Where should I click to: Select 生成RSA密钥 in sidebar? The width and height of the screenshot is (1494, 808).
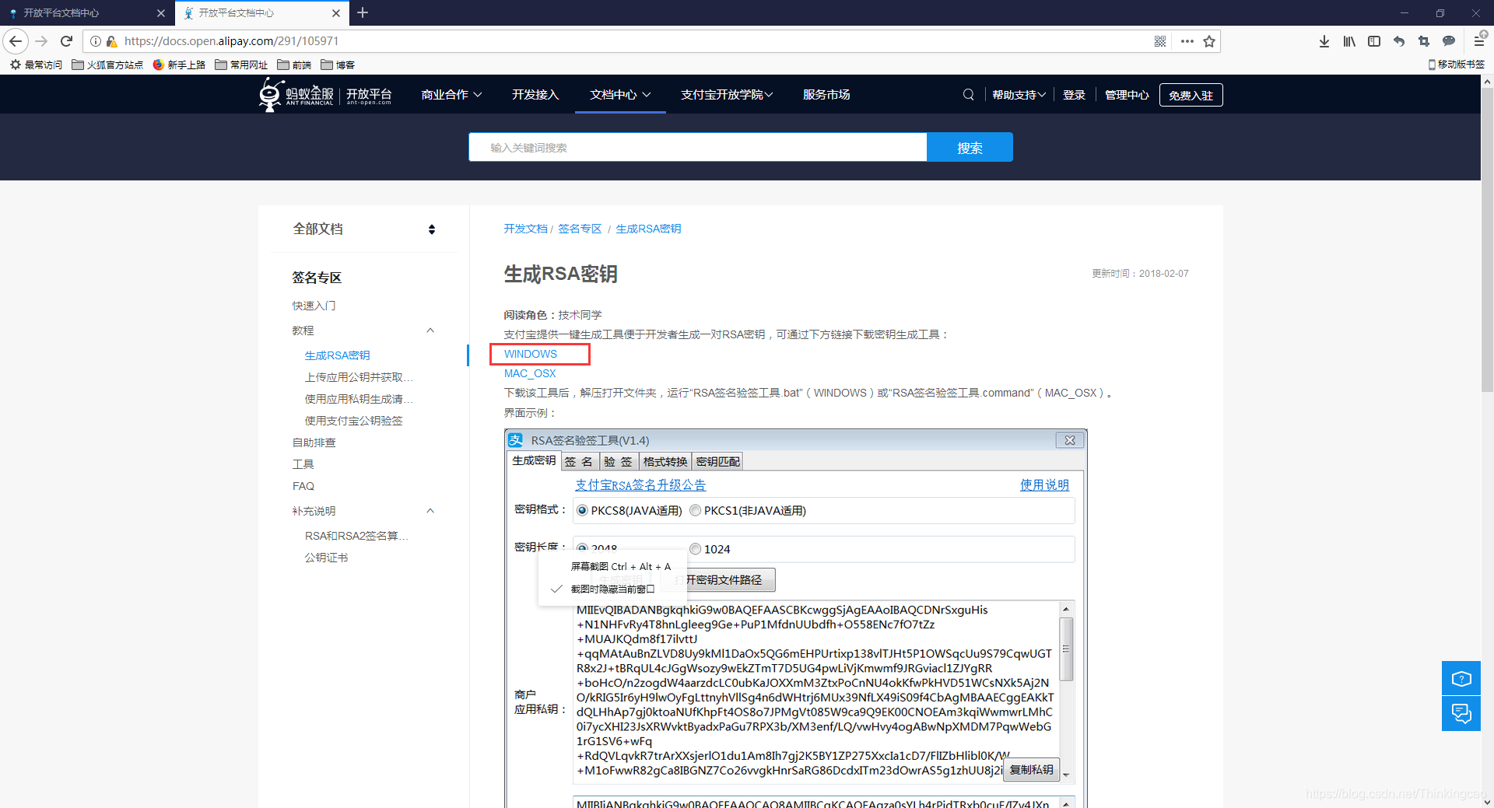click(337, 355)
